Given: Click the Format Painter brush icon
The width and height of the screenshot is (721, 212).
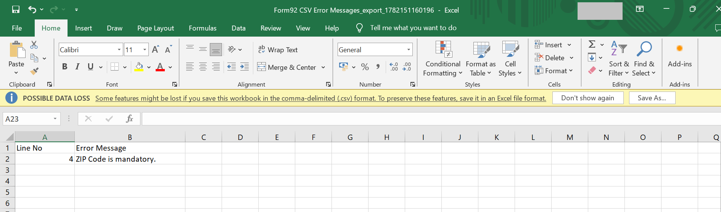Looking at the screenshot, I should [x=34, y=71].
